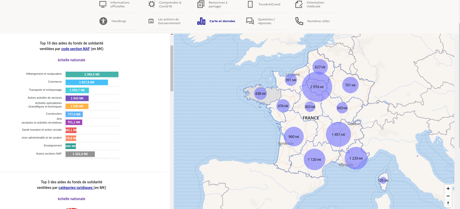Select the Construction 777,4 M€ bar
This screenshot has width=460, height=209.
point(74,114)
